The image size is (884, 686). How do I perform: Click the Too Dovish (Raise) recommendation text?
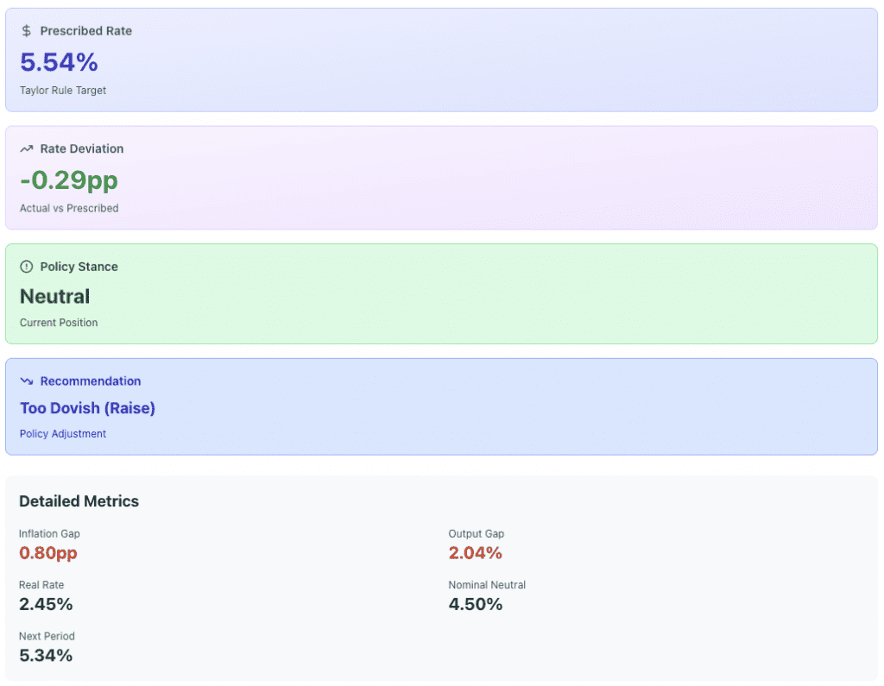click(x=87, y=408)
